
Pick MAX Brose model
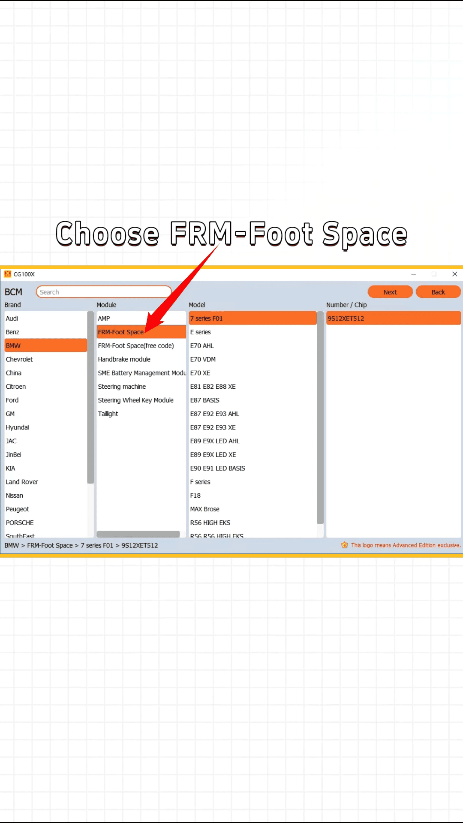[253, 509]
